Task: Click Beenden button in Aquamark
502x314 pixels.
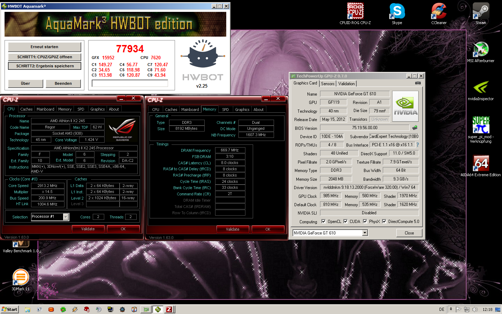Action: pos(63,83)
